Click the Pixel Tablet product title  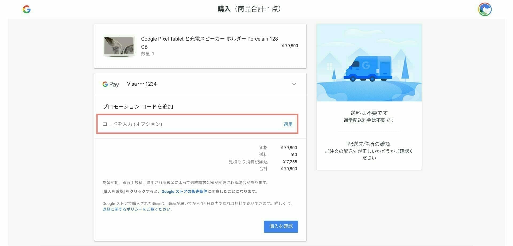209,43
